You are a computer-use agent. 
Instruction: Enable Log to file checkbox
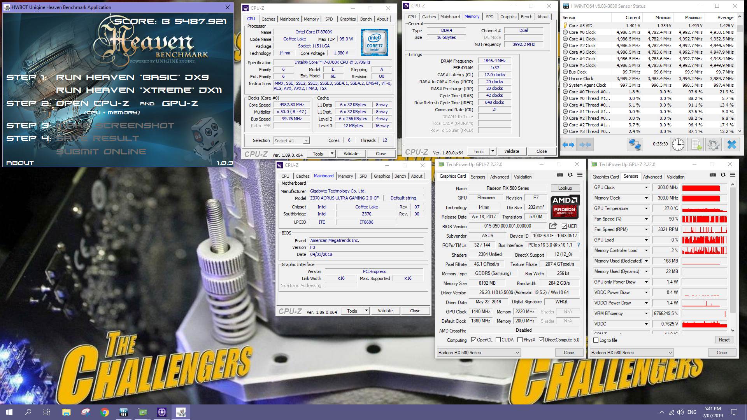point(596,340)
